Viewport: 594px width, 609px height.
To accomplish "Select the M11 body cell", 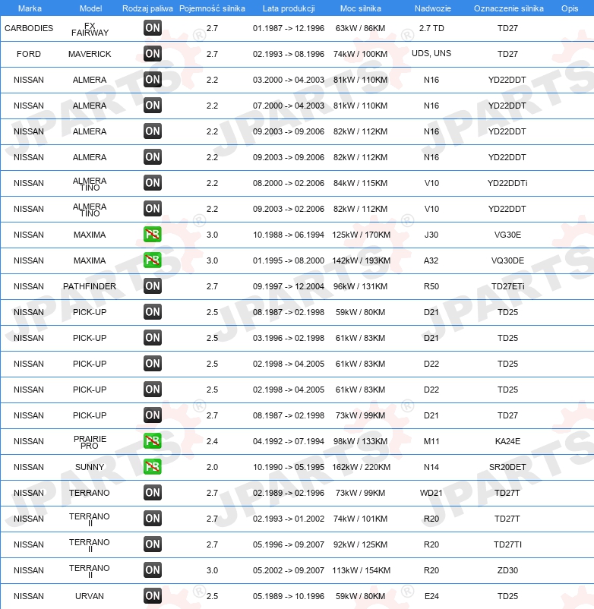I will pyautogui.click(x=431, y=441).
